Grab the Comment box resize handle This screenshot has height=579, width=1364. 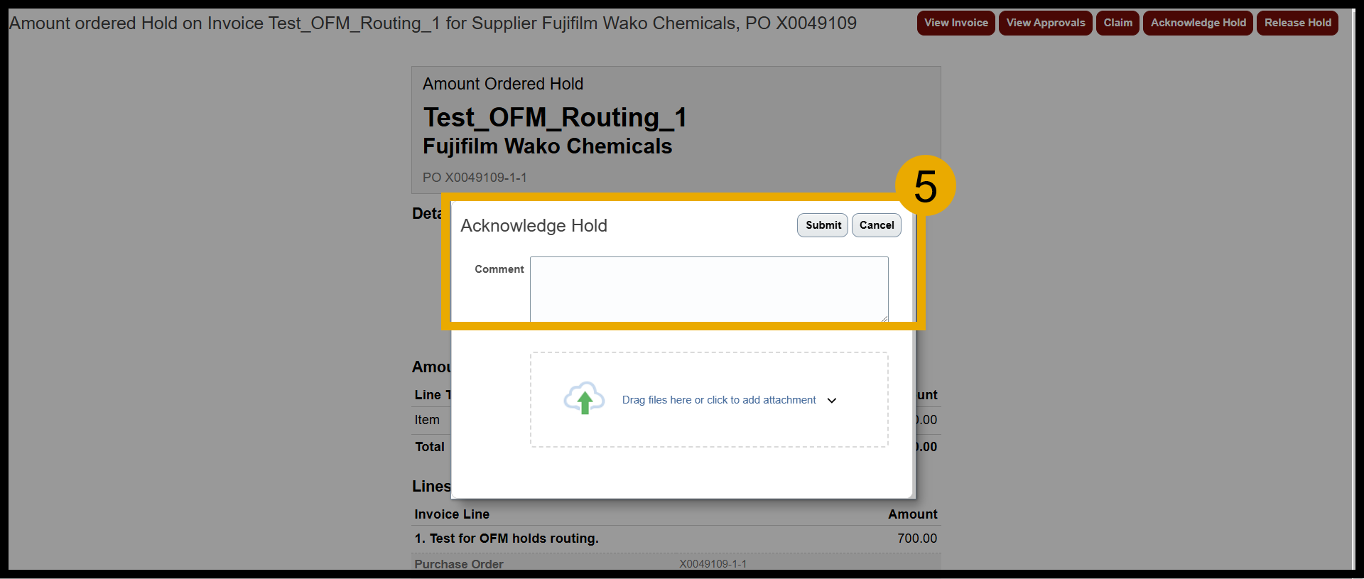884,318
